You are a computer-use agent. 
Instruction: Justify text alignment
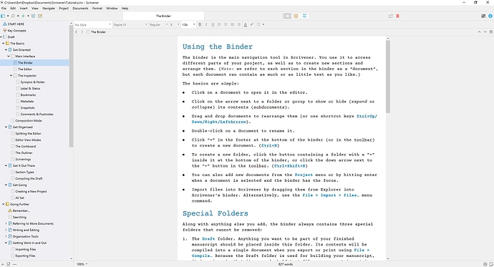[232, 24]
